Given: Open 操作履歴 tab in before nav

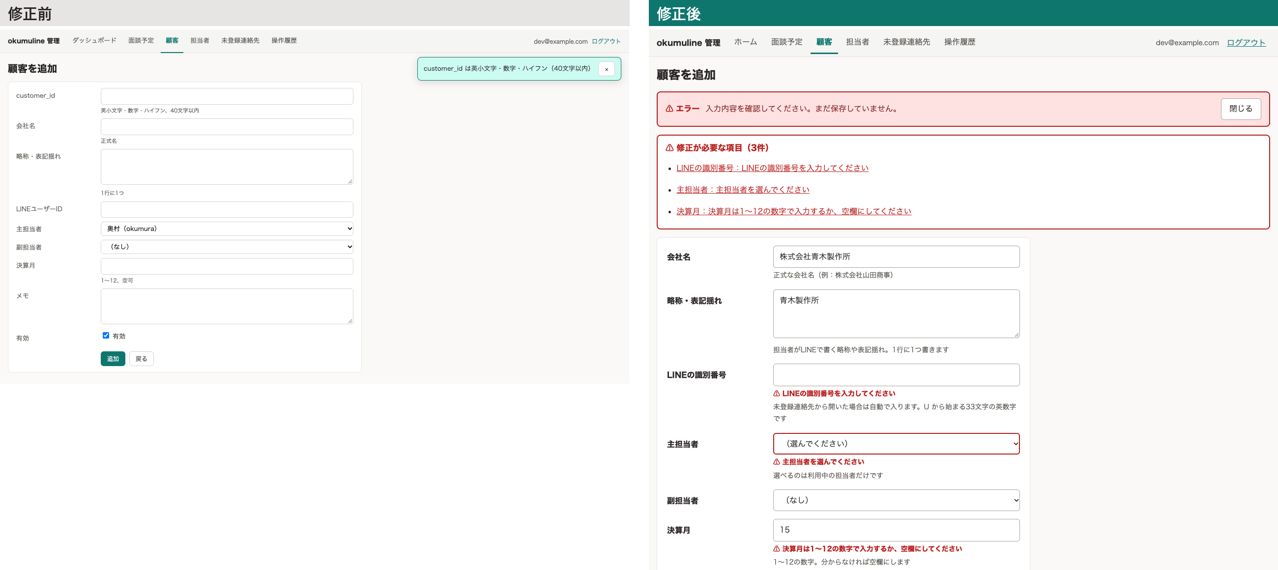Looking at the screenshot, I should tap(284, 41).
